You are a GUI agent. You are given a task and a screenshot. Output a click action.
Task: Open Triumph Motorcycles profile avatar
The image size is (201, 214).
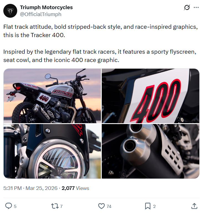pyautogui.click(x=10, y=11)
